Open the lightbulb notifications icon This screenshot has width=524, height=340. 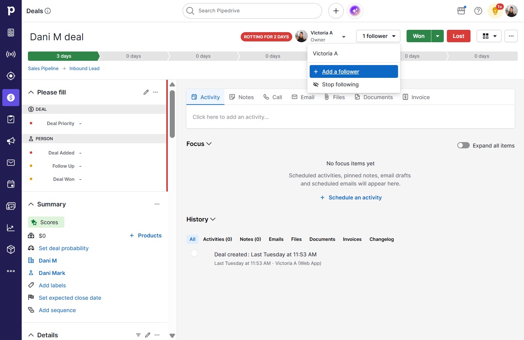coord(495,11)
